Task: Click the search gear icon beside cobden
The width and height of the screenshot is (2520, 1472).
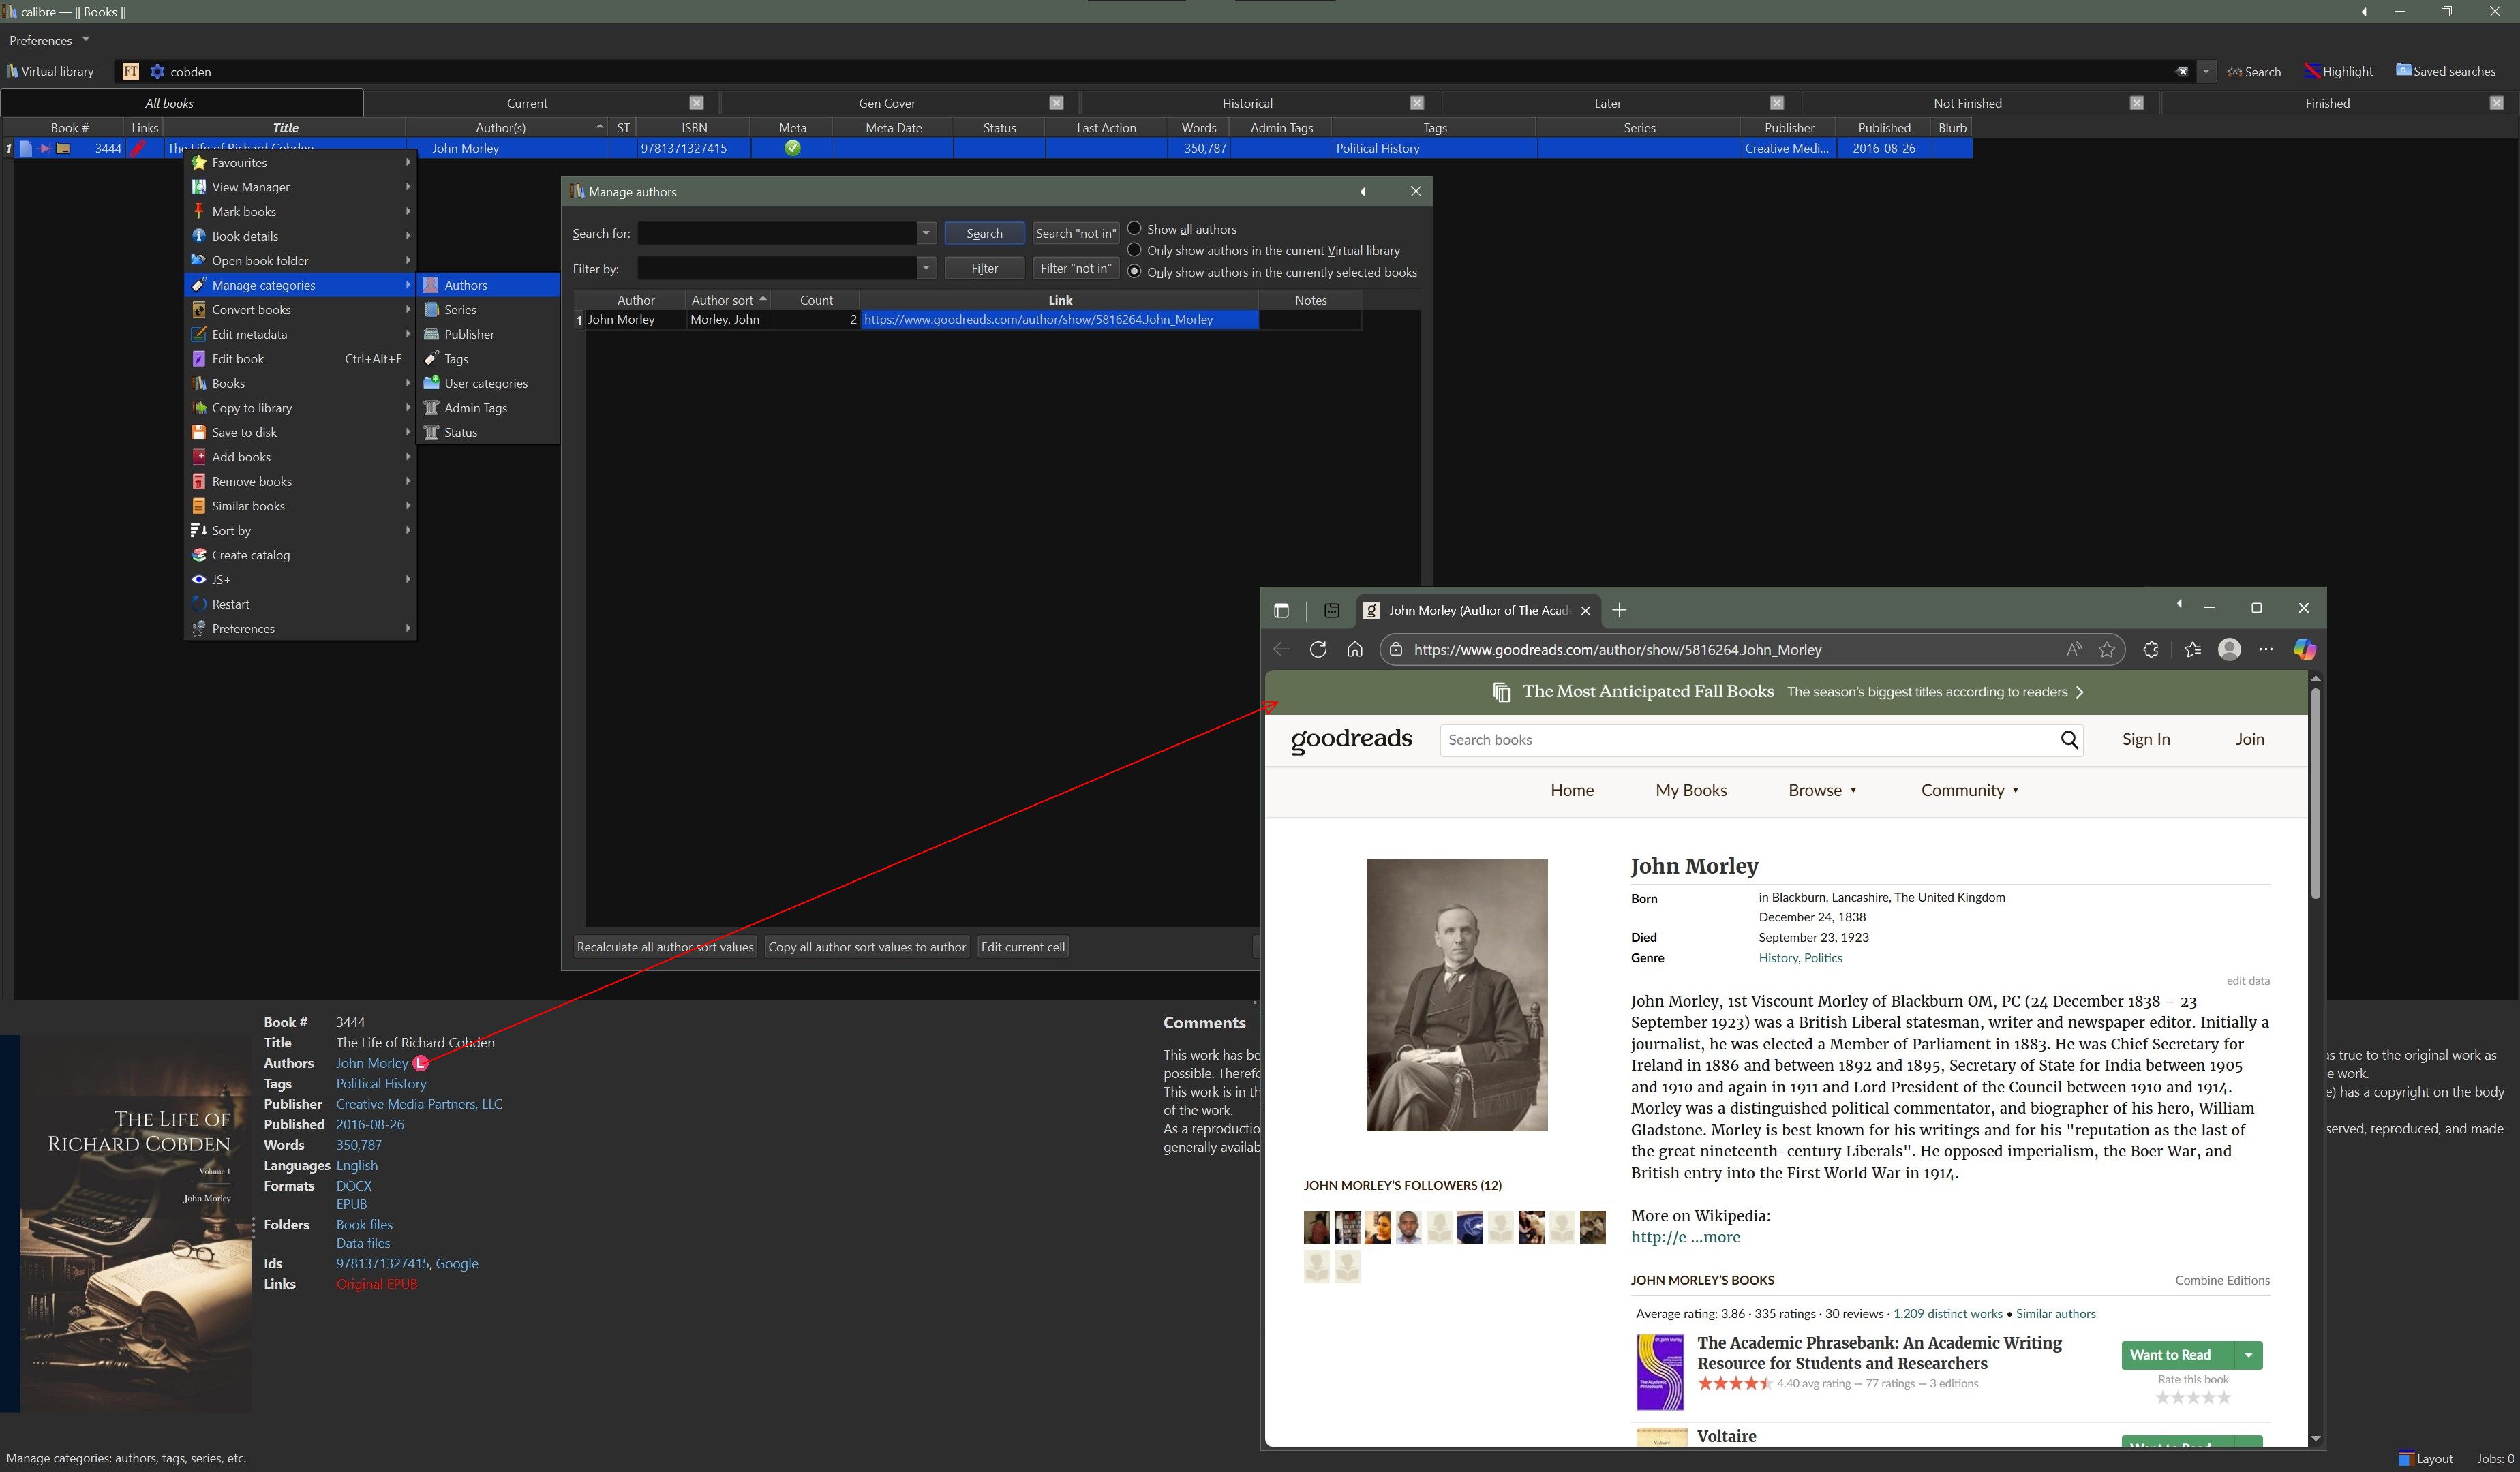Action: click(157, 71)
